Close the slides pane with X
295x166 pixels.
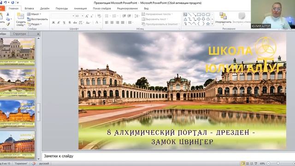[38, 34]
